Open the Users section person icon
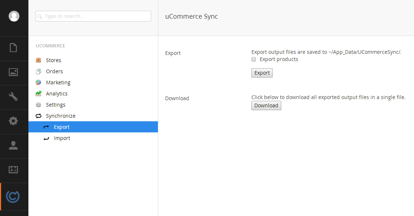 (x=13, y=145)
